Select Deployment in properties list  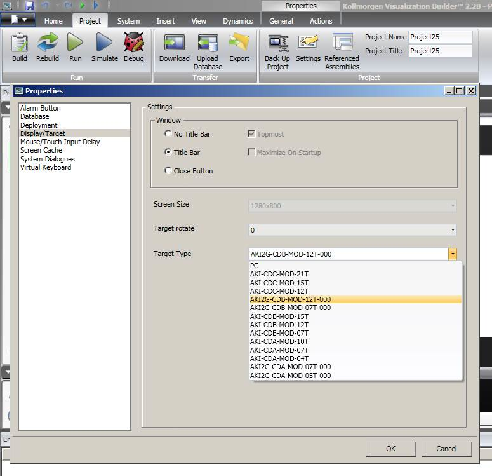coord(74,125)
